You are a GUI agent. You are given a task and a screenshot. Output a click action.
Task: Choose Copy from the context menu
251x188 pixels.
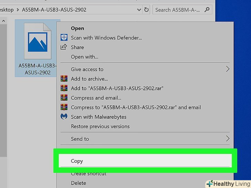pos(145,161)
